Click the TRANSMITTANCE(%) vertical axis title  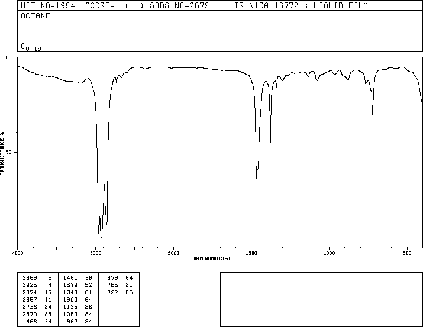[x=2, y=153]
